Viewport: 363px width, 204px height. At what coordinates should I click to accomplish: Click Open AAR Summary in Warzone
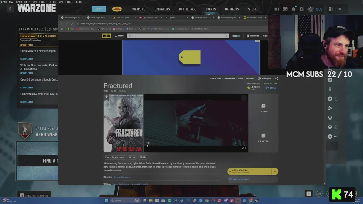point(34,196)
